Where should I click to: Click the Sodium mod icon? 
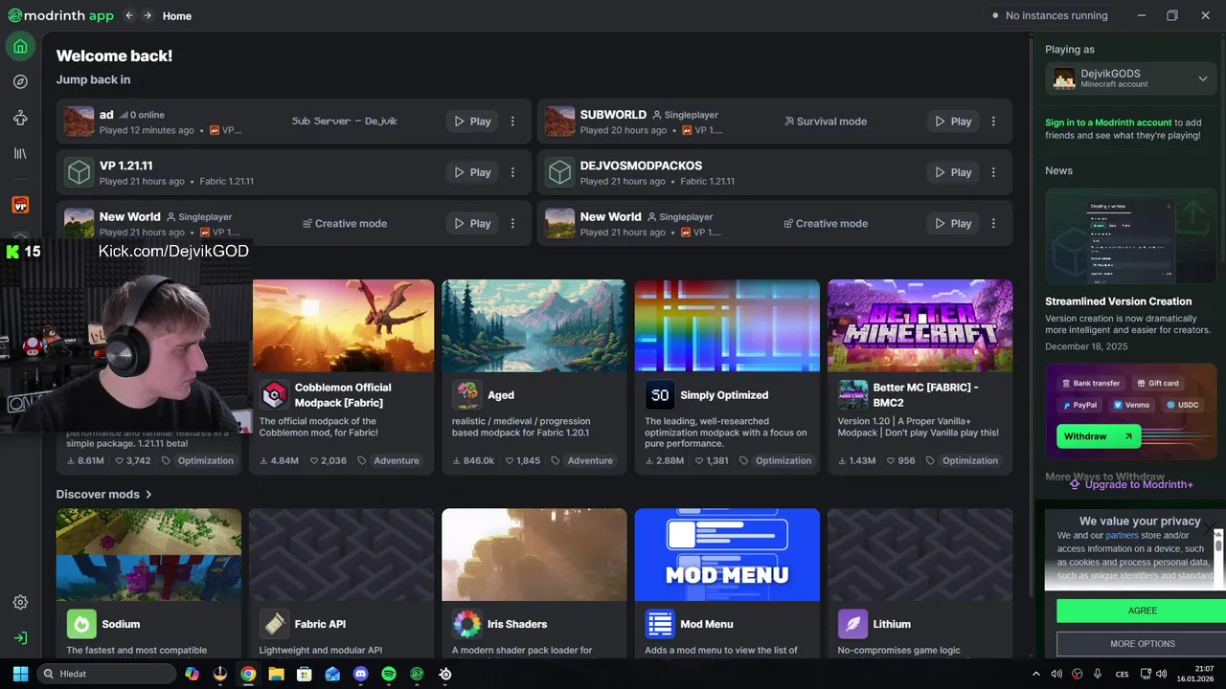pos(81,624)
